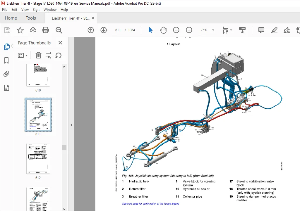Click 'Steering stabilisation valve block' text
This screenshot has height=211, width=300.
[255, 183]
